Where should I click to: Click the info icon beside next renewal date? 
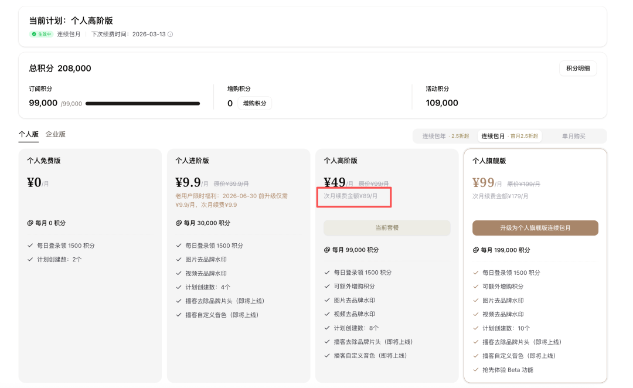[x=171, y=35]
